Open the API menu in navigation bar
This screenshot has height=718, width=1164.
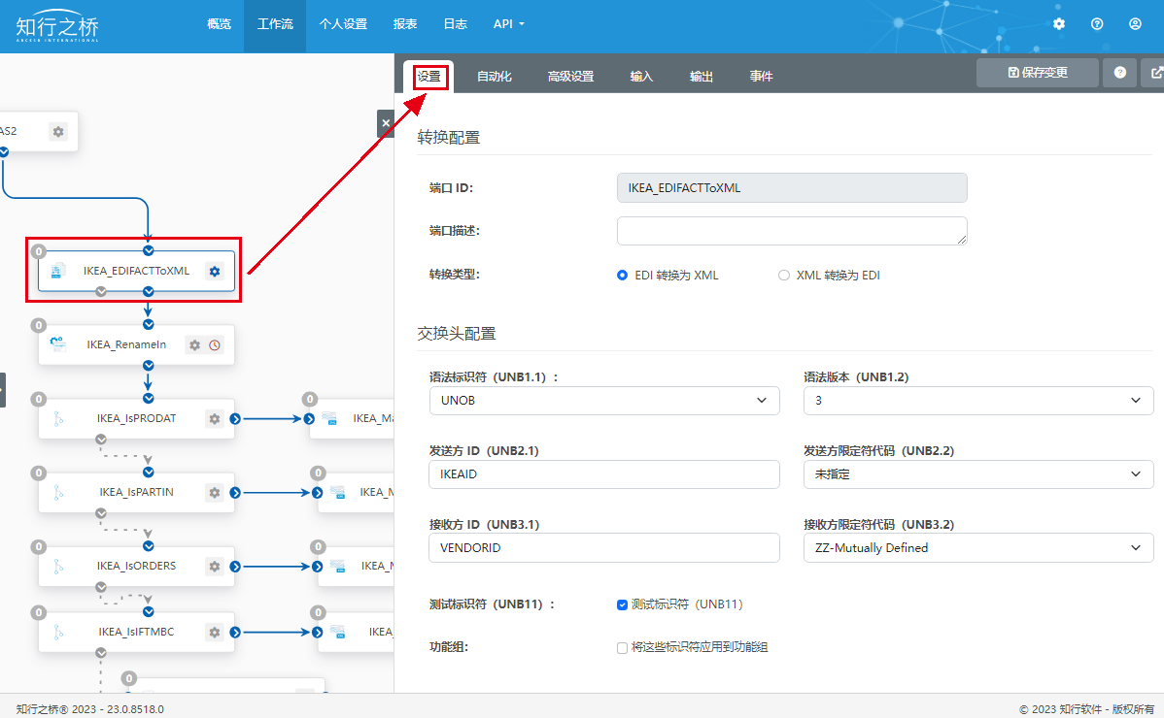(x=508, y=24)
